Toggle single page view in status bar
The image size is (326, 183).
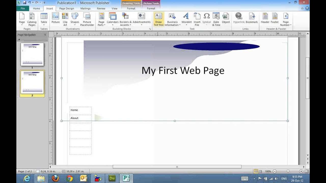tap(256, 171)
